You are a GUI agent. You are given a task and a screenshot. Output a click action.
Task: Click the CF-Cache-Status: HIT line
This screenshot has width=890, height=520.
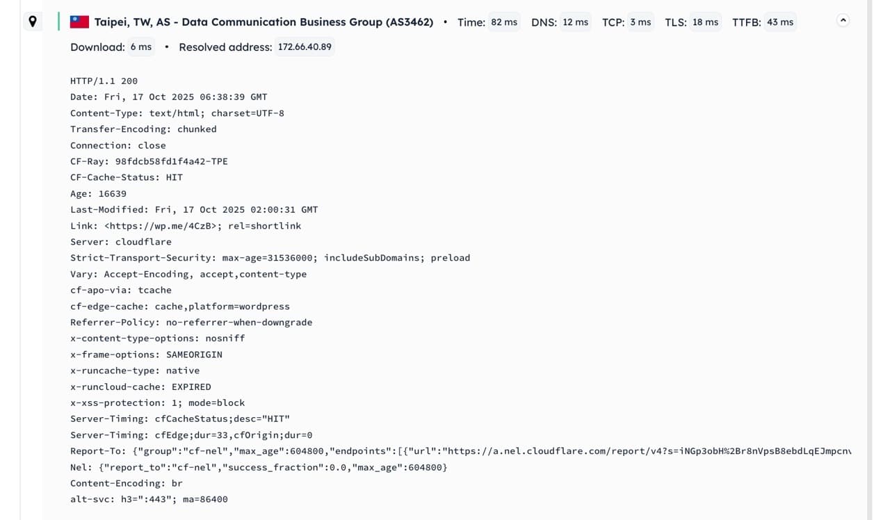(x=126, y=177)
